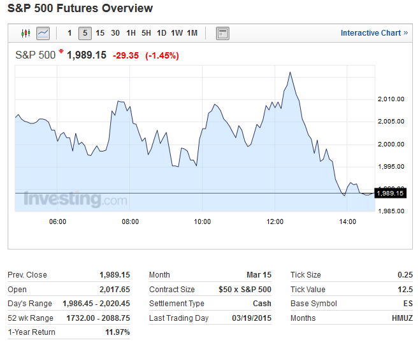
Task: Click the 06:00 time axis label
Action: [57, 222]
